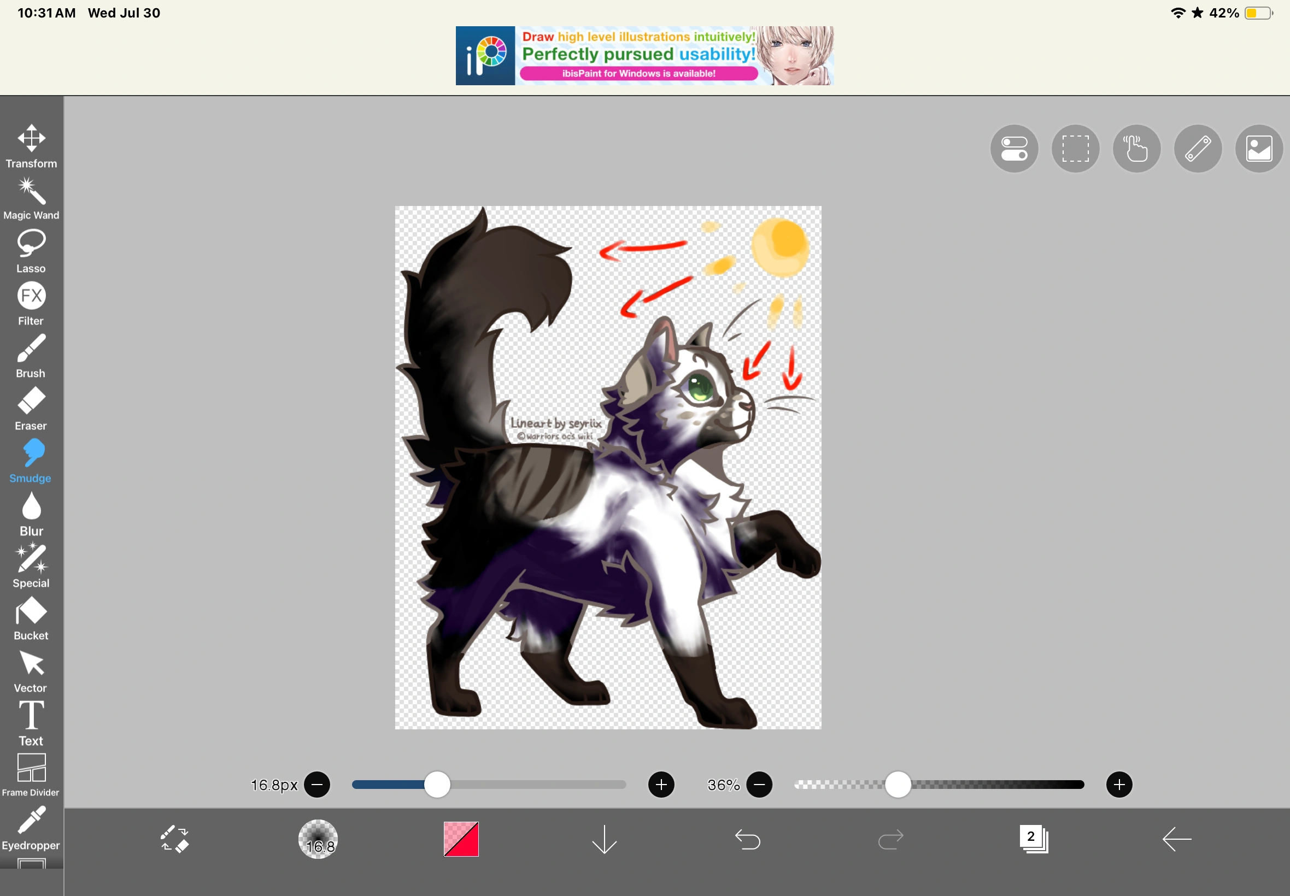
Task: Select the Magic Wand tool
Action: [x=32, y=198]
